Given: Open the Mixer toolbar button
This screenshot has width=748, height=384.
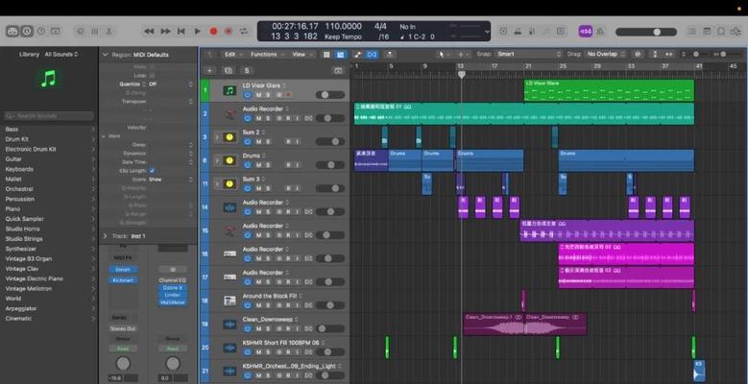Looking at the screenshot, I should click(94, 32).
